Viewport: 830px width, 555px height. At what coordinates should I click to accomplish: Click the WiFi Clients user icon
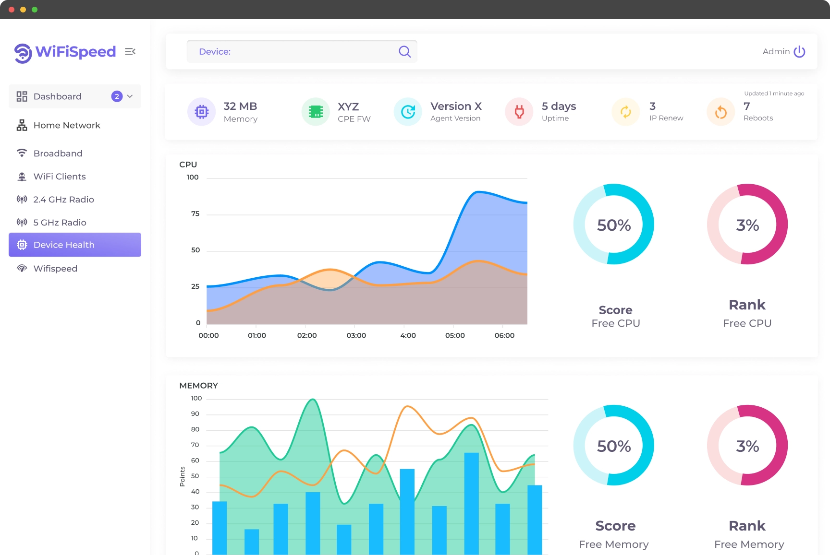[x=22, y=177]
